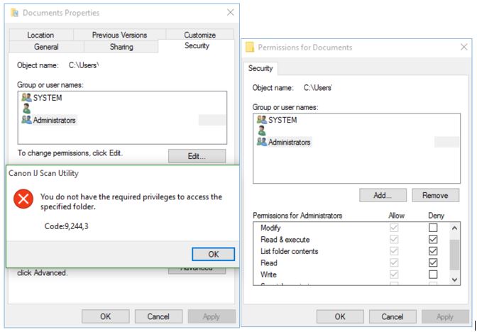Click OK in Documents Properties
477x332 pixels.
point(106,316)
